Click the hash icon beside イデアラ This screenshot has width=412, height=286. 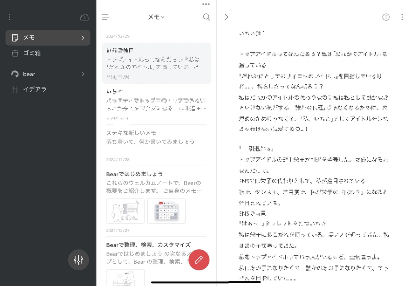coord(15,90)
